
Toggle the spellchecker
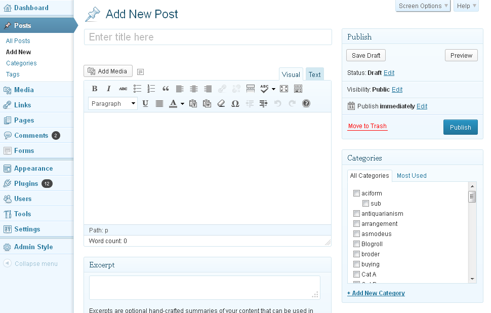tap(264, 89)
